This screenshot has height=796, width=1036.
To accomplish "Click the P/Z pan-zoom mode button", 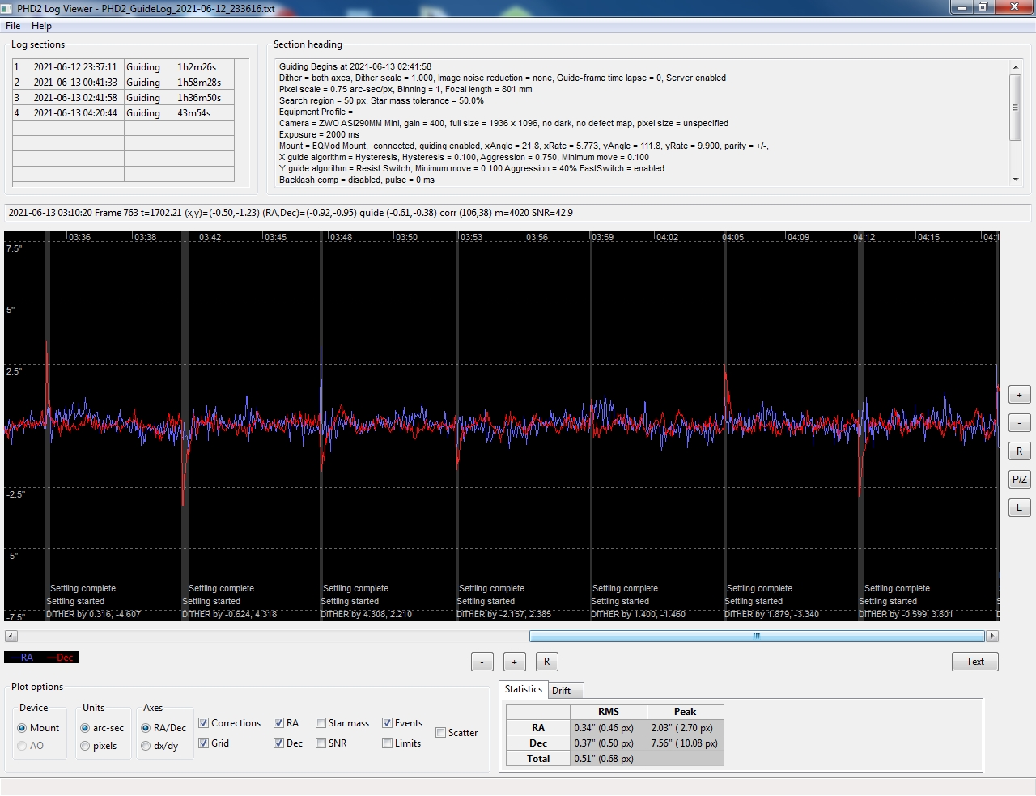I will pos(1019,479).
